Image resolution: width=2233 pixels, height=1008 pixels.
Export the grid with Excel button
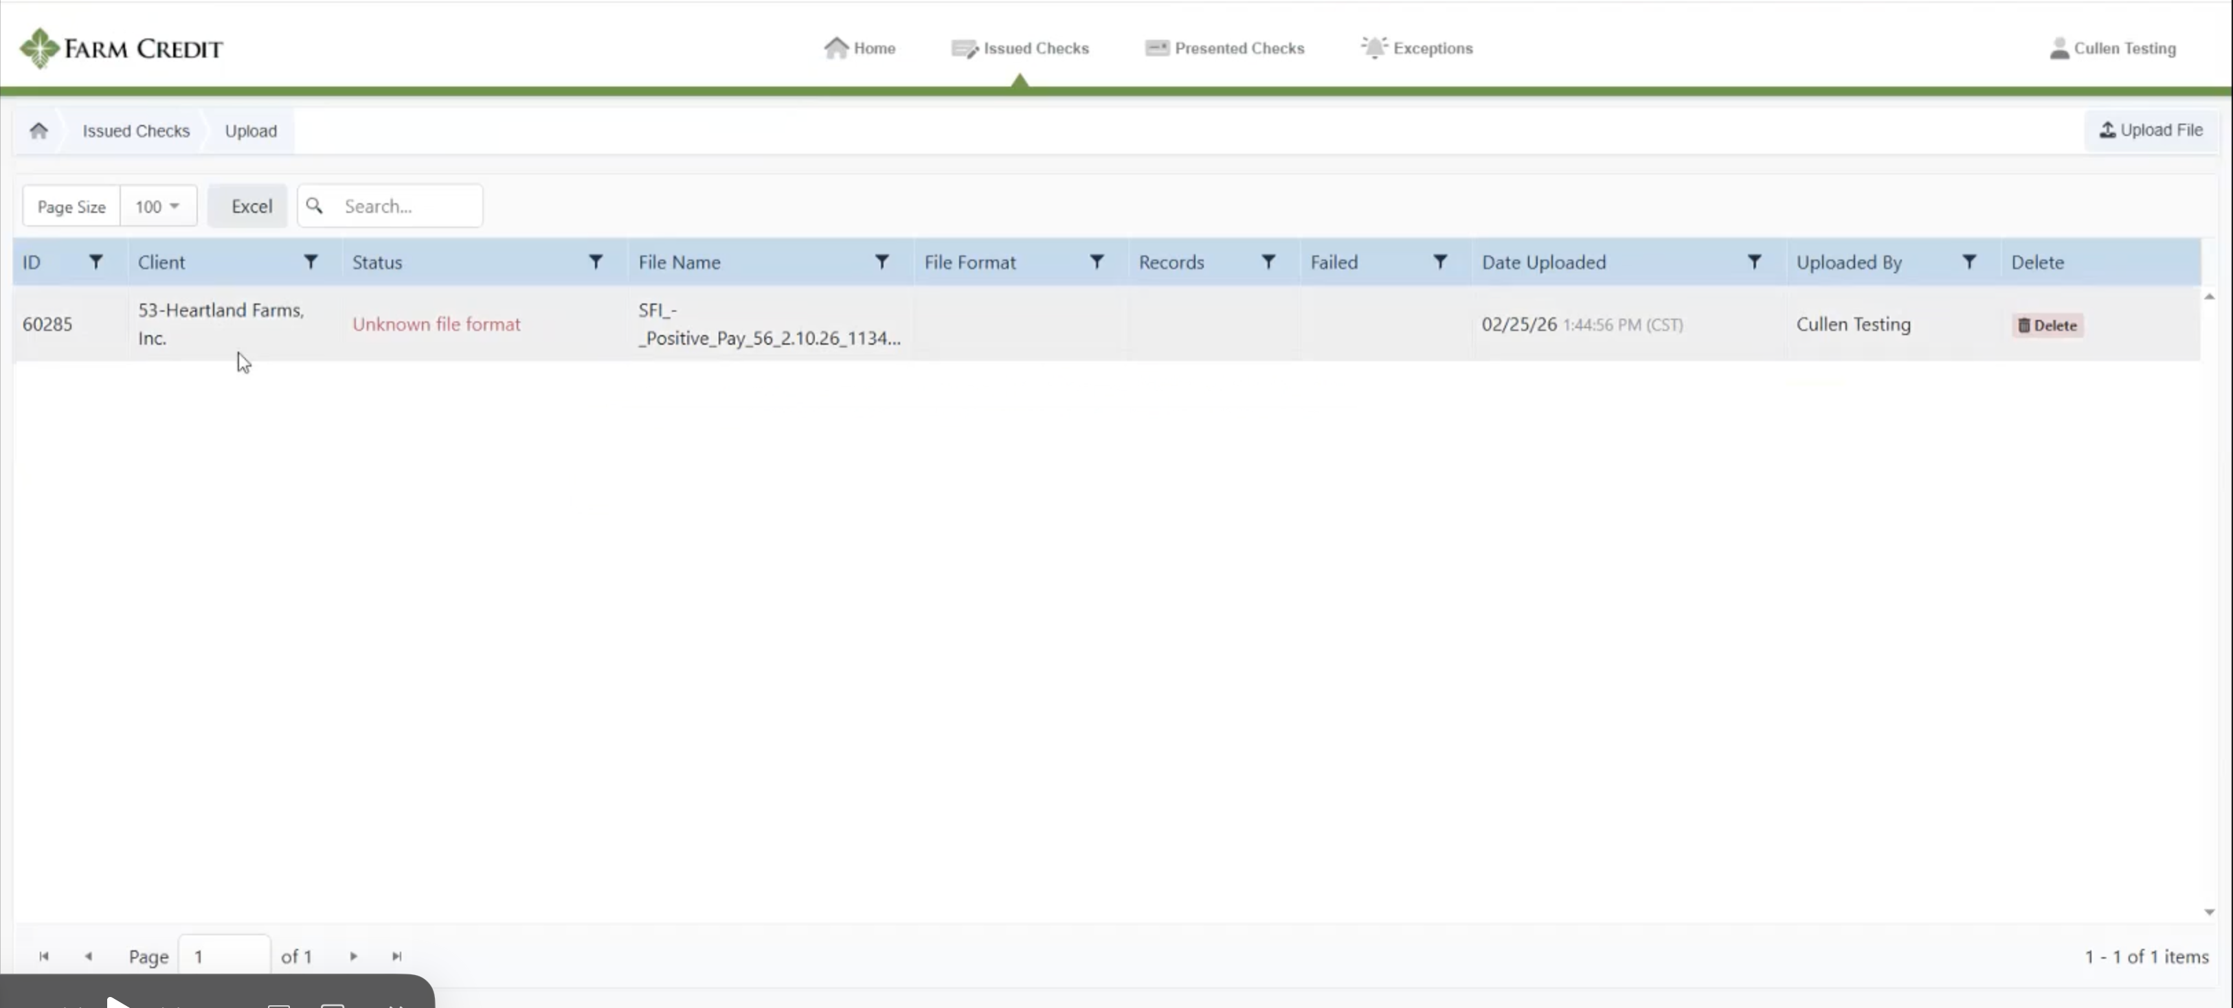click(251, 206)
